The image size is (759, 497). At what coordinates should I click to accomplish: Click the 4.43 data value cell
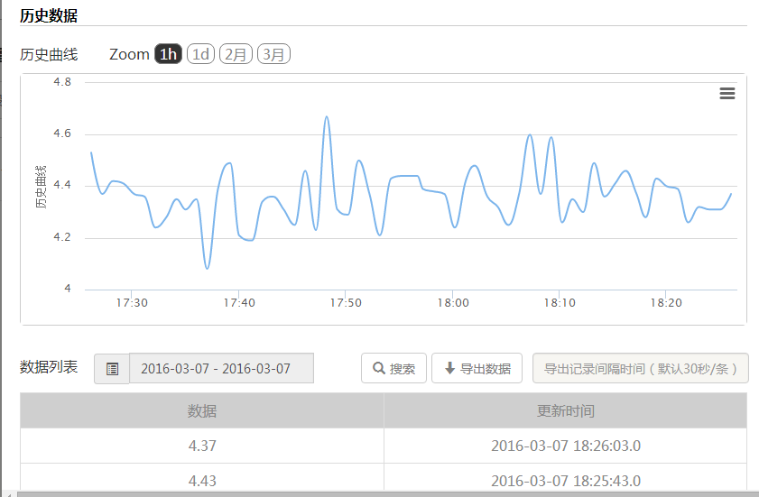click(x=202, y=481)
